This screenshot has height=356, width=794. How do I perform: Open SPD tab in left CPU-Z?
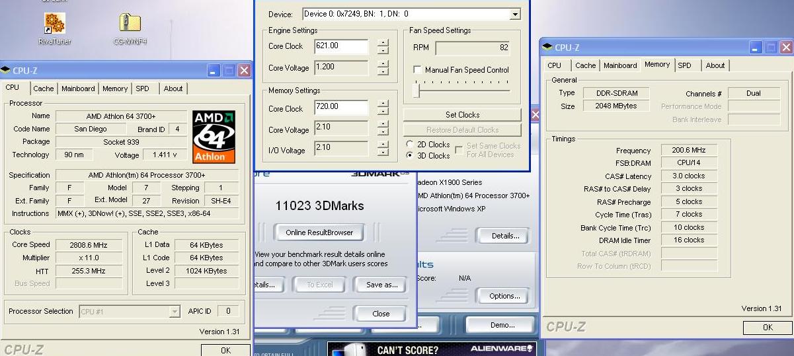pos(142,89)
